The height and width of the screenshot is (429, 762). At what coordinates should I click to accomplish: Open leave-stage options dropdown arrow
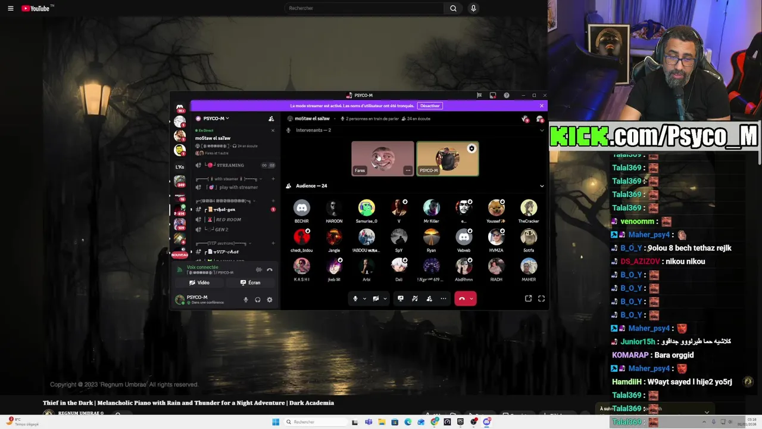pos(471,299)
